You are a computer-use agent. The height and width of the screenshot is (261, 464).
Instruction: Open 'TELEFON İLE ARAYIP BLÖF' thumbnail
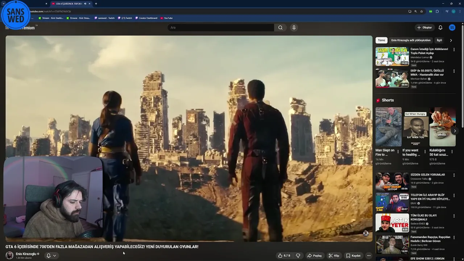tap(392, 202)
